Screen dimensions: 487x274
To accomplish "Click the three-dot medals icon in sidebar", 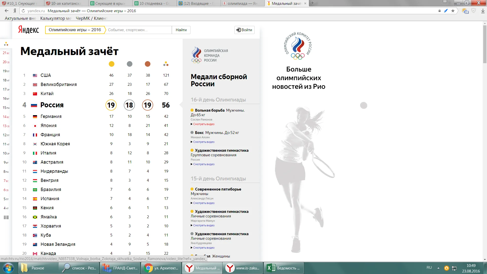I will click(x=6, y=44).
